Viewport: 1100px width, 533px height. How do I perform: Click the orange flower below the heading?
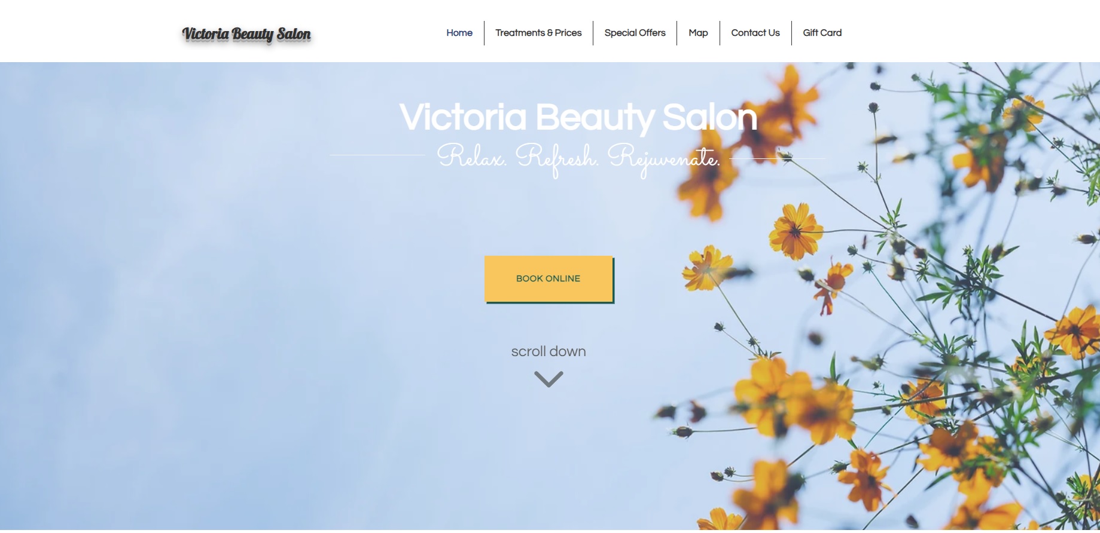pos(796,231)
